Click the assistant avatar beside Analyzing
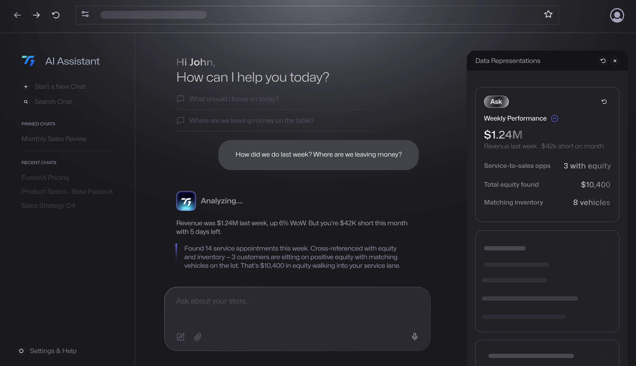Screen dimensions: 636x366 coord(186,201)
